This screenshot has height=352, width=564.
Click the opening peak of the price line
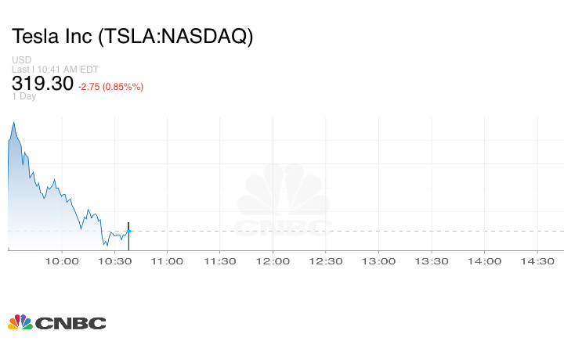click(14, 122)
